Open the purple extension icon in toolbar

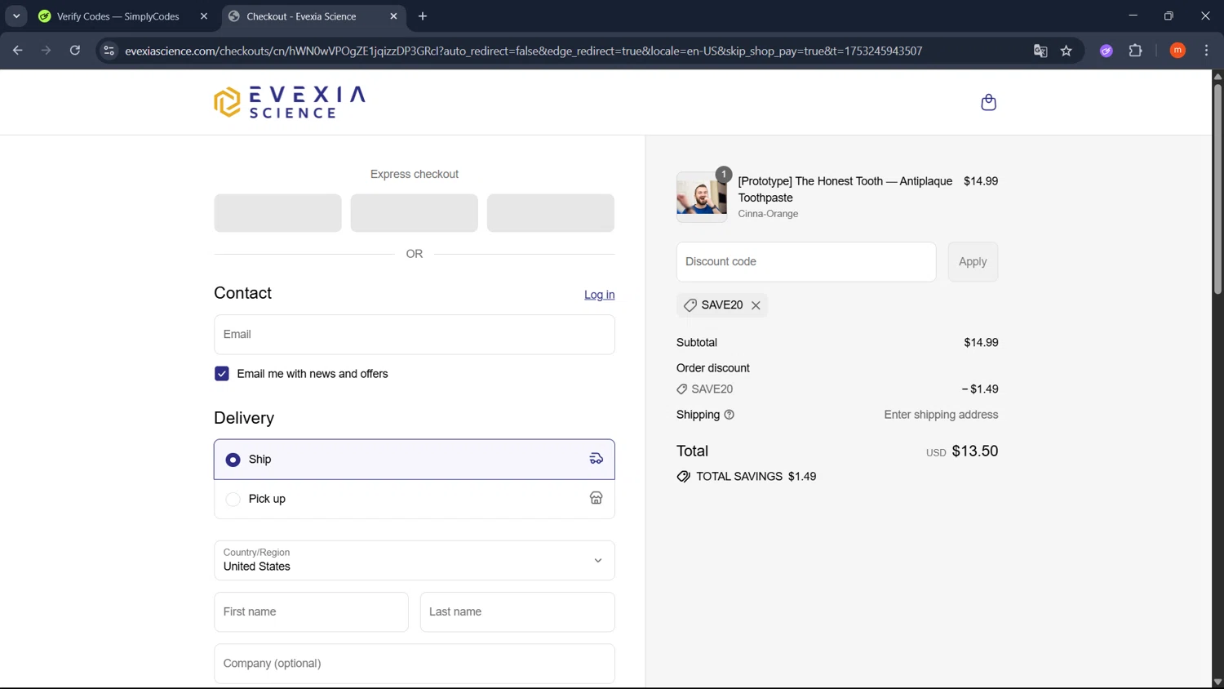1106,51
